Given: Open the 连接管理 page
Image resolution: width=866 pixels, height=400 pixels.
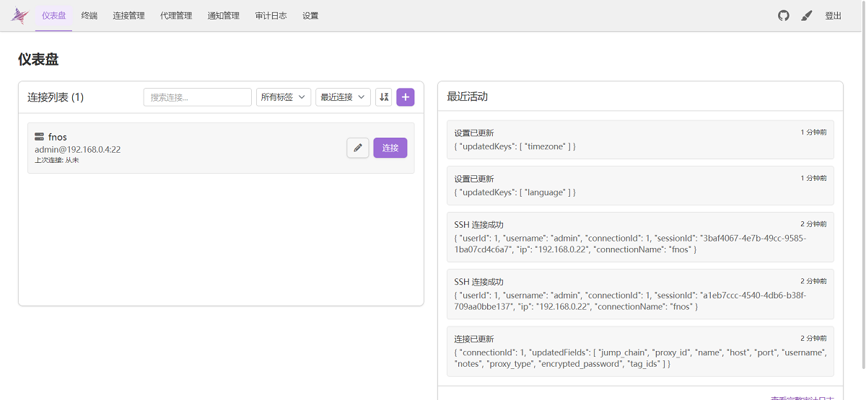Looking at the screenshot, I should [x=128, y=16].
